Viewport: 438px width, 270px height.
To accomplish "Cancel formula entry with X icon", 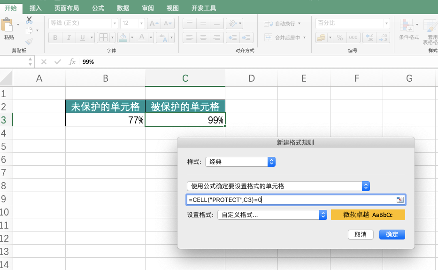I will click(44, 62).
